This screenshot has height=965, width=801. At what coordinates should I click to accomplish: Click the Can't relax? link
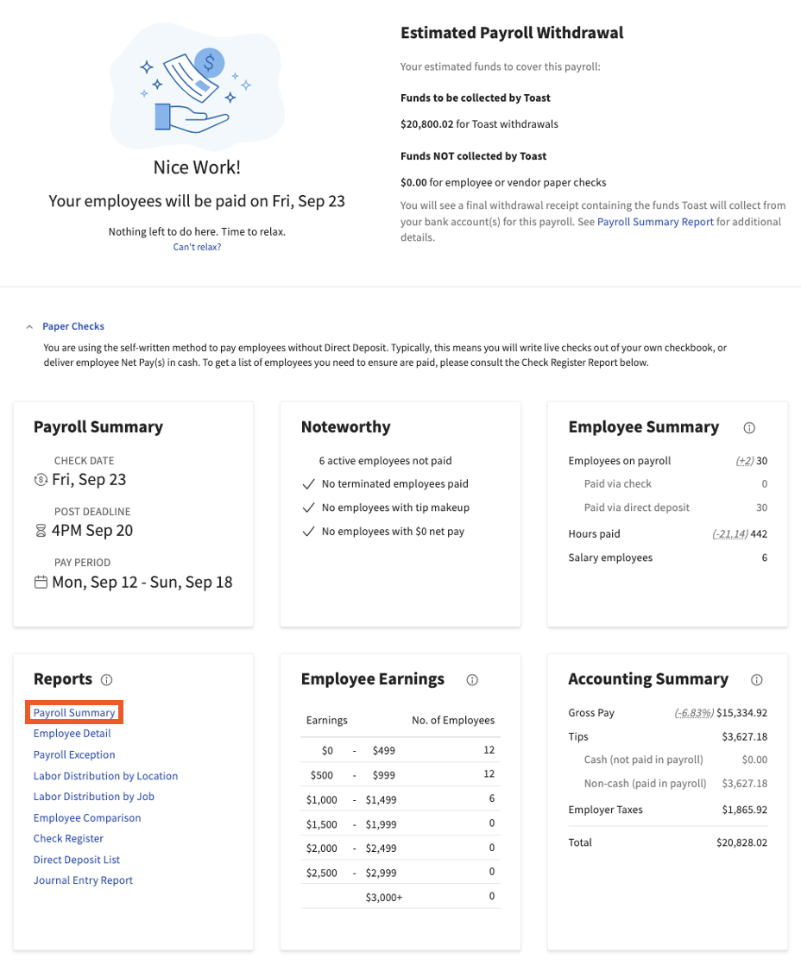[197, 246]
